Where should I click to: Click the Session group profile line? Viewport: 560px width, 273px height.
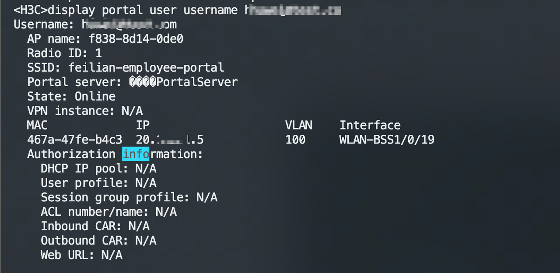click(x=129, y=197)
